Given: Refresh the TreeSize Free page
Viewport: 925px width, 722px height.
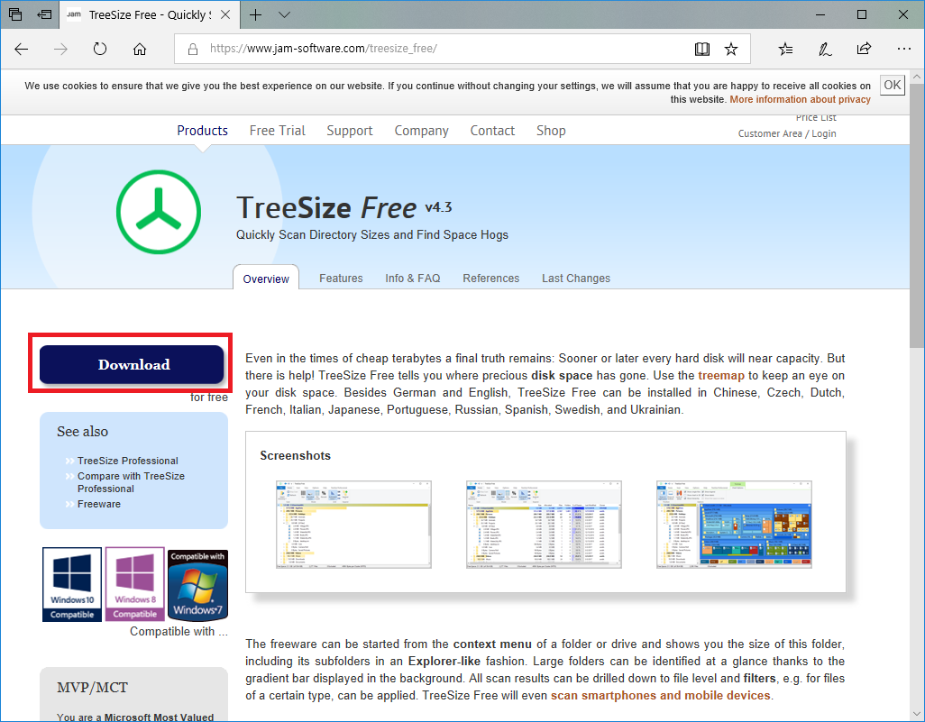Looking at the screenshot, I should (100, 49).
